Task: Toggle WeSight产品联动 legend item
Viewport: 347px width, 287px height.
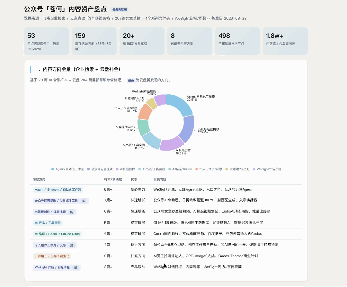Action: [x=267, y=169]
